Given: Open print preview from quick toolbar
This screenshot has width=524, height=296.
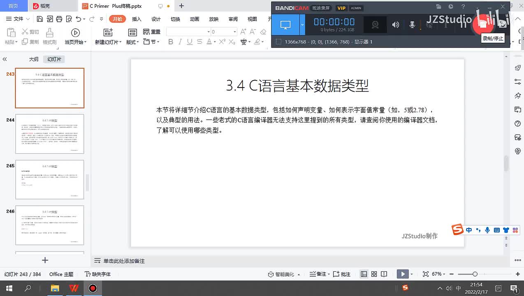Looking at the screenshot, I should tap(68, 19).
